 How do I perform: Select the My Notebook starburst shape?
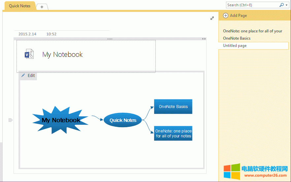(x=61, y=120)
